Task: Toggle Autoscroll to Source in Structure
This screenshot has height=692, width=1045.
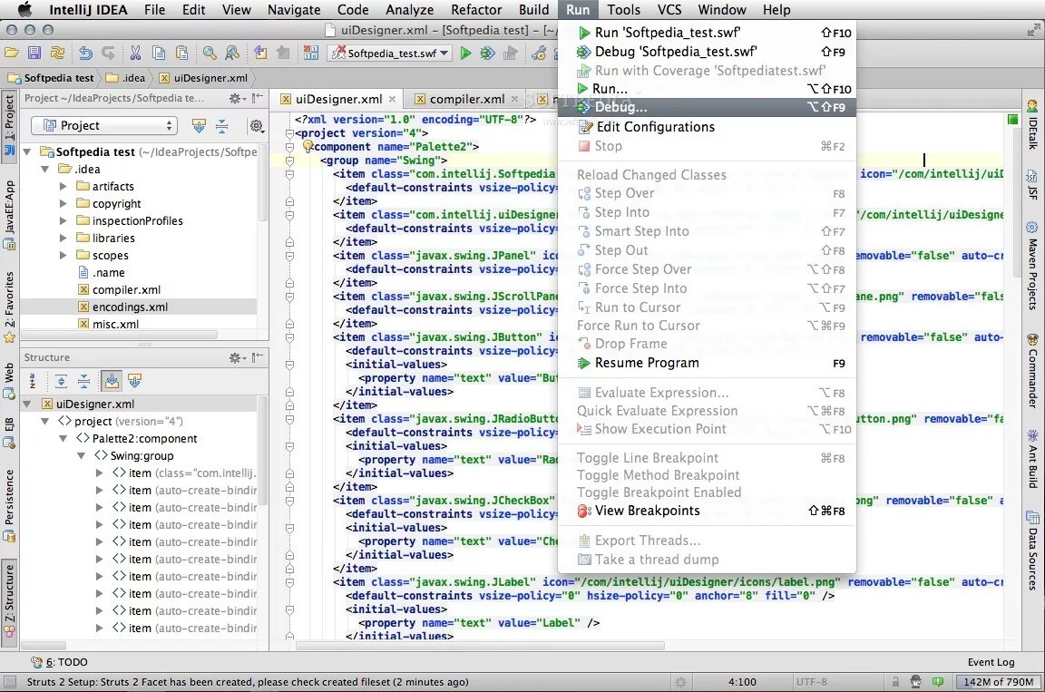Action: (x=112, y=381)
